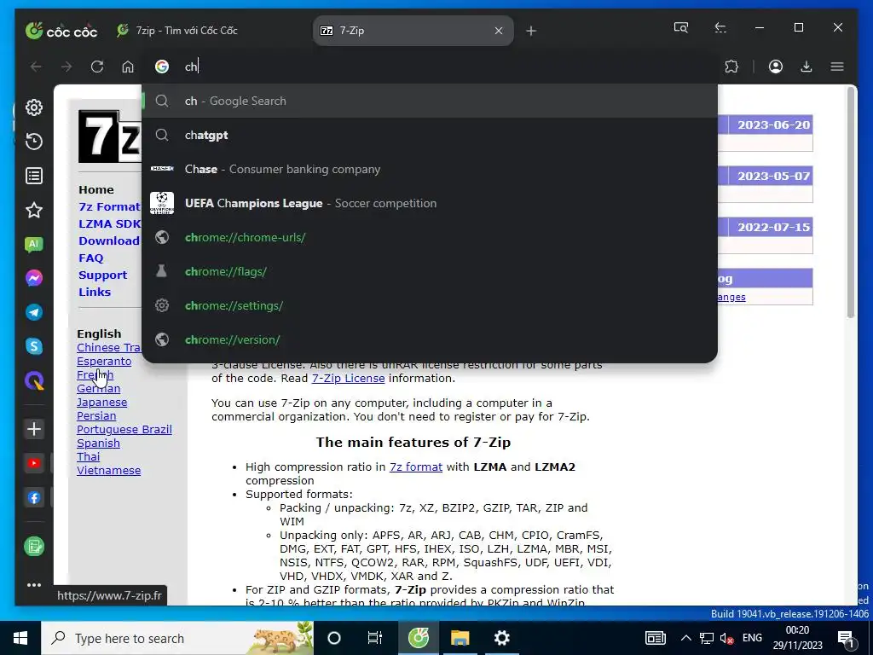Image resolution: width=873 pixels, height=655 pixels.
Task: Open File Explorer from the taskbar
Action: coord(460,638)
